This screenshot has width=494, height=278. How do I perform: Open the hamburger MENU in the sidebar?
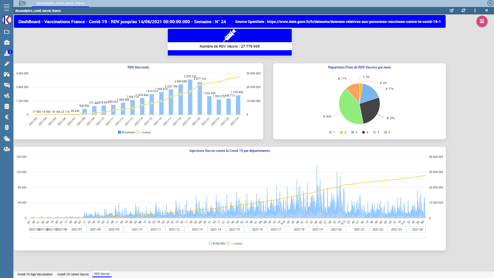pyautogui.click(x=7, y=7)
